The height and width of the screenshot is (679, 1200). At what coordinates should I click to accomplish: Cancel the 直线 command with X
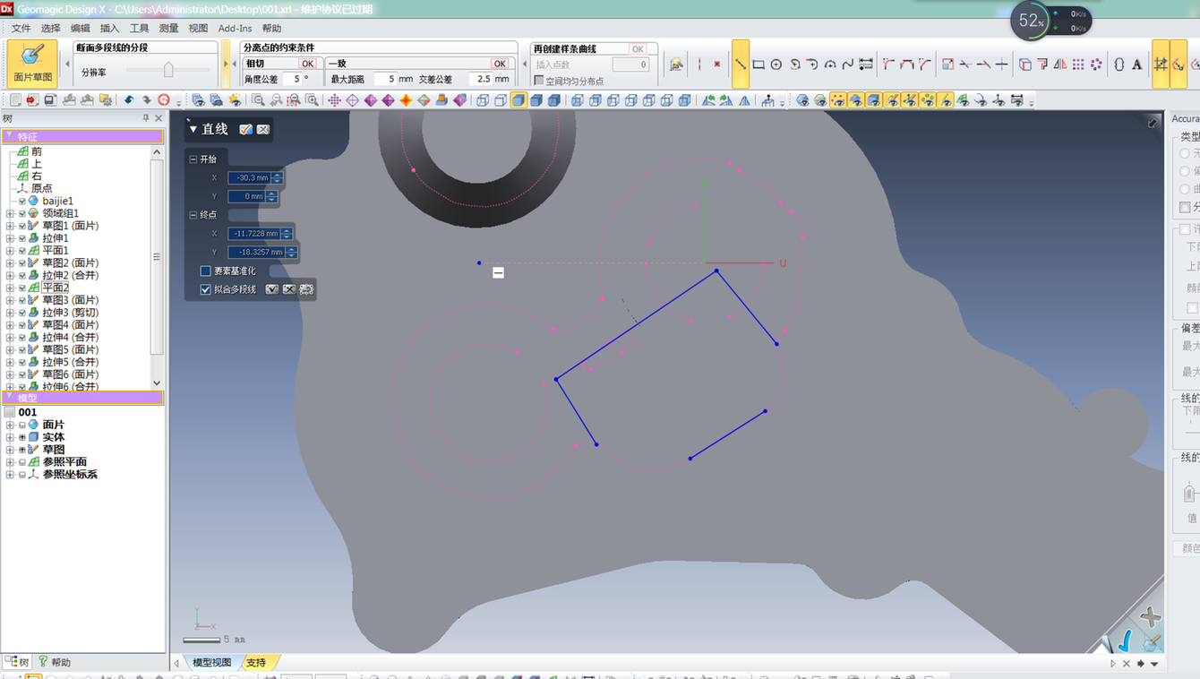coord(263,130)
